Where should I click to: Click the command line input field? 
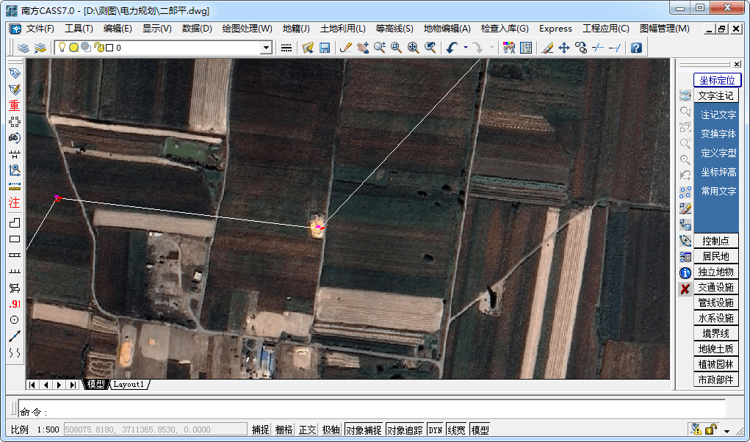(x=372, y=410)
